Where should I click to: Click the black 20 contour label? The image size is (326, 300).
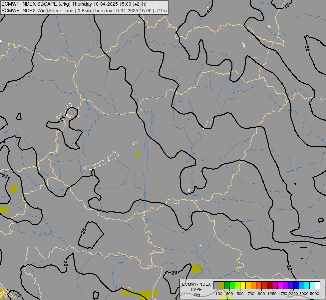pos(174,273)
